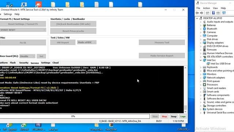Click the log scrollbar down arrow

185,111
